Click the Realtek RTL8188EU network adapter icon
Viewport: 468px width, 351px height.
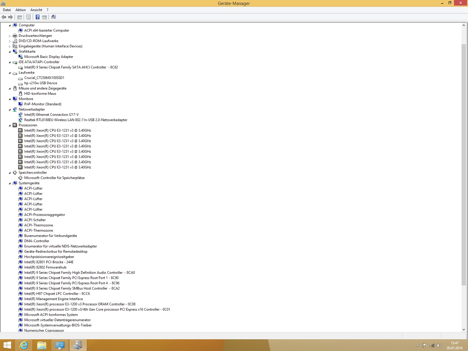20,120
